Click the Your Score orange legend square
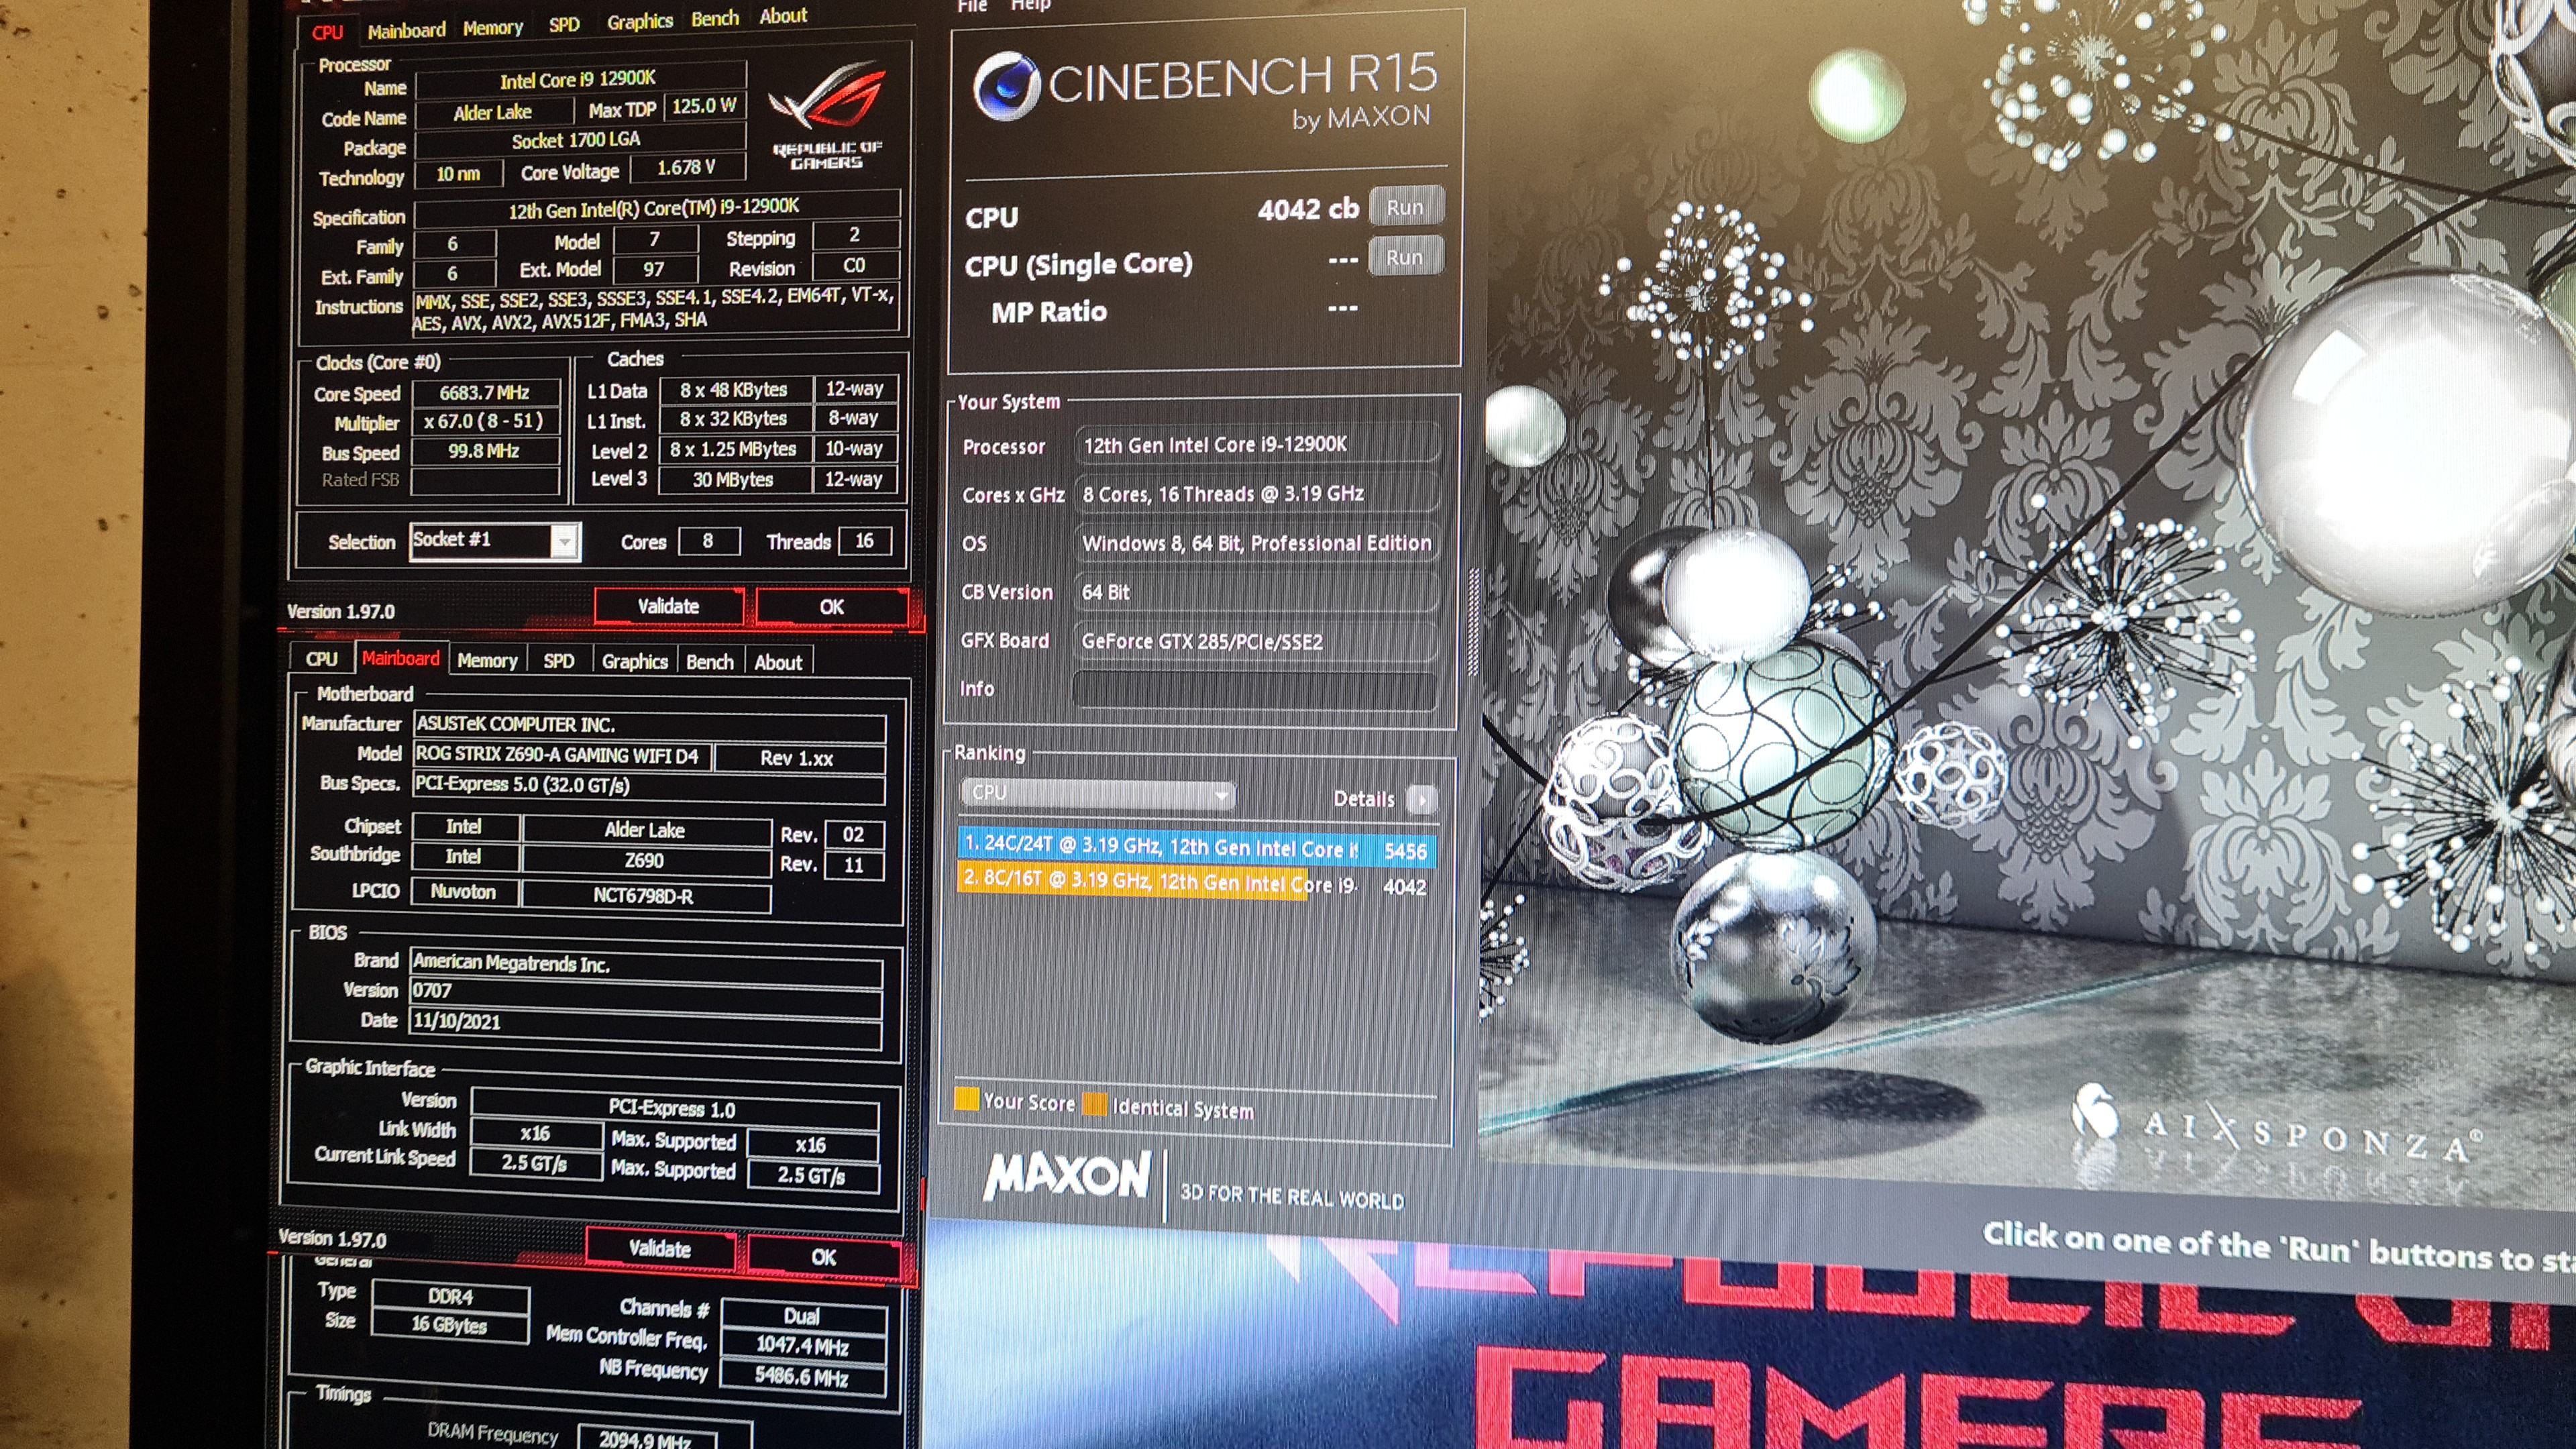2576x1449 pixels. [966, 1099]
